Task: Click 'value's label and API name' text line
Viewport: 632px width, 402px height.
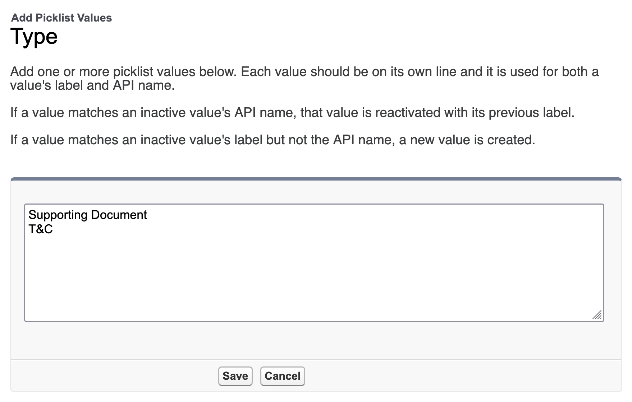Action: [92, 85]
